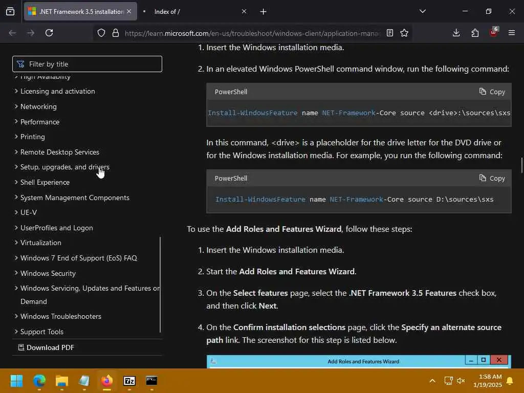This screenshot has width=524, height=393.
Task: Open the Virtualization topic
Action: (41, 243)
